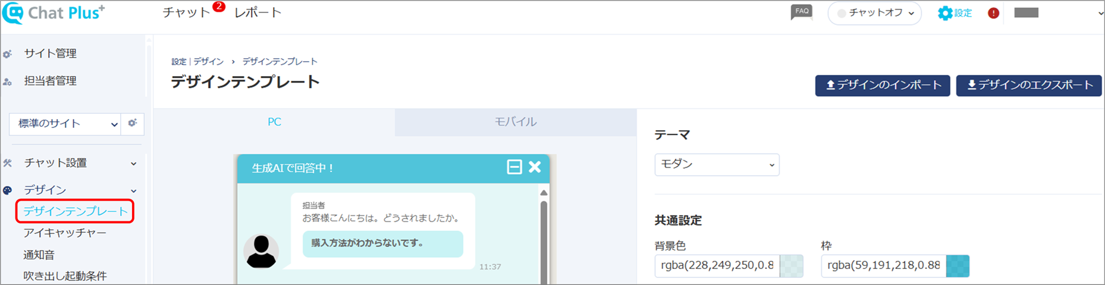This screenshot has width=1105, height=285.
Task: Open サイト管理 in sidebar
Action: coord(50,54)
